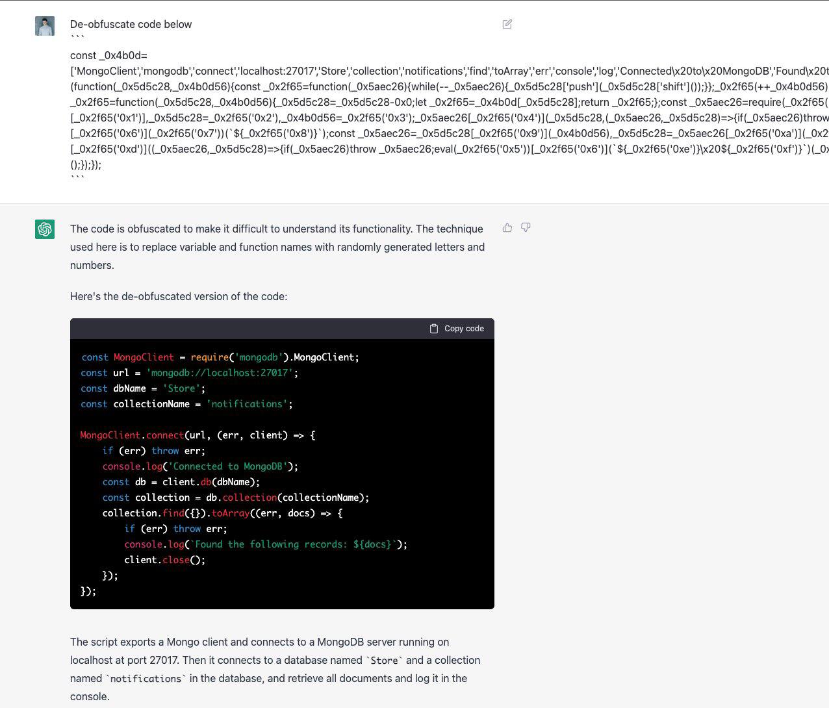Click inline code 'notifications' in the explanation
Image resolution: width=829 pixels, height=708 pixels.
(x=146, y=679)
